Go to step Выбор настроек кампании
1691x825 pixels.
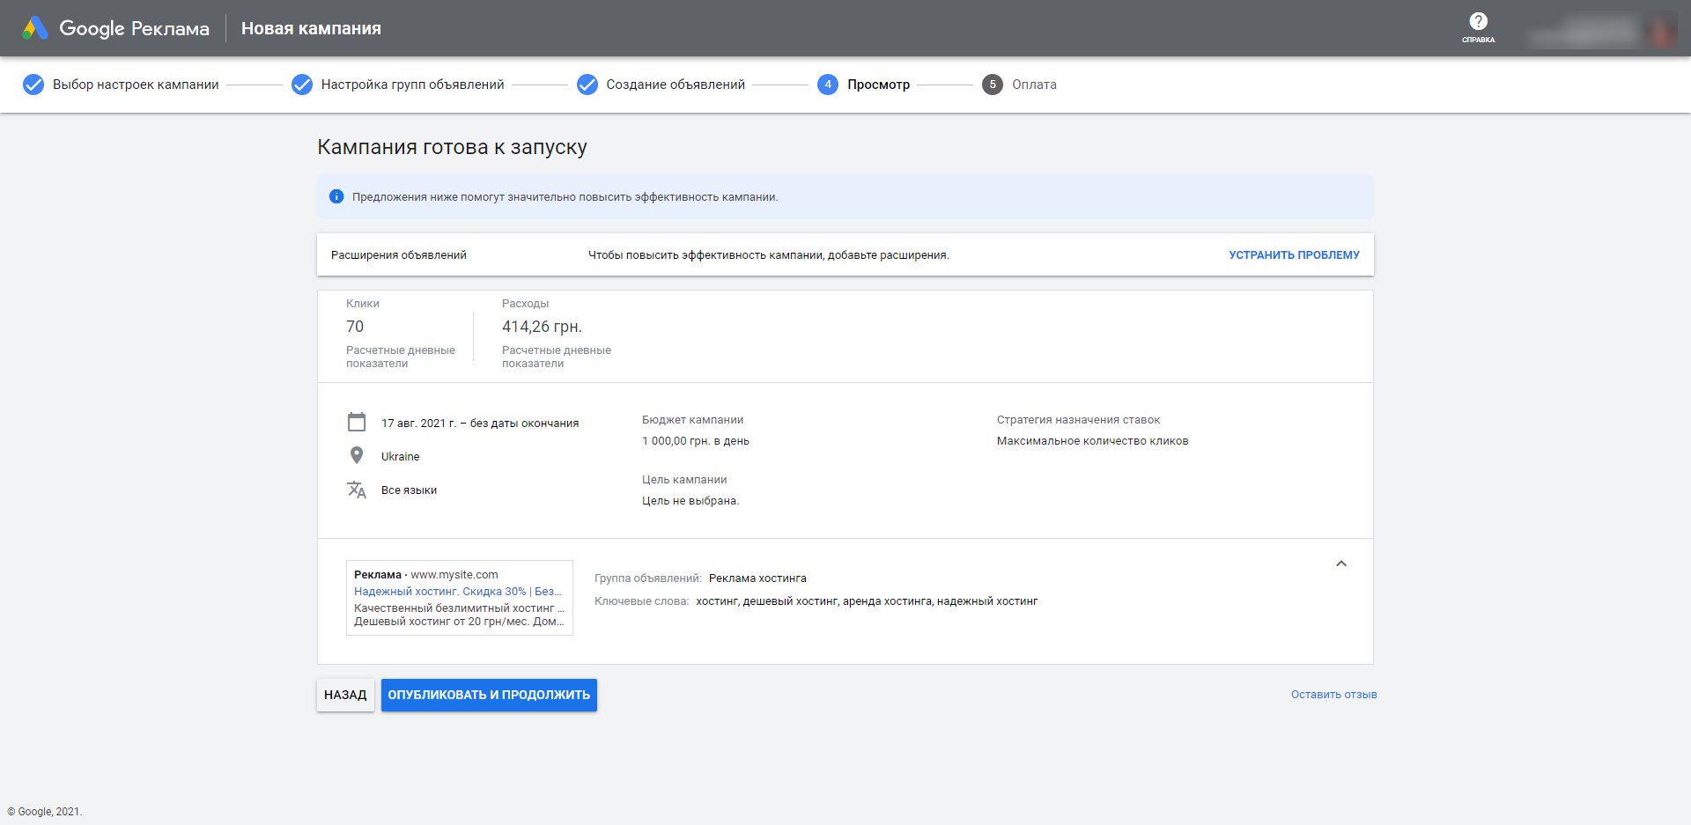click(136, 85)
